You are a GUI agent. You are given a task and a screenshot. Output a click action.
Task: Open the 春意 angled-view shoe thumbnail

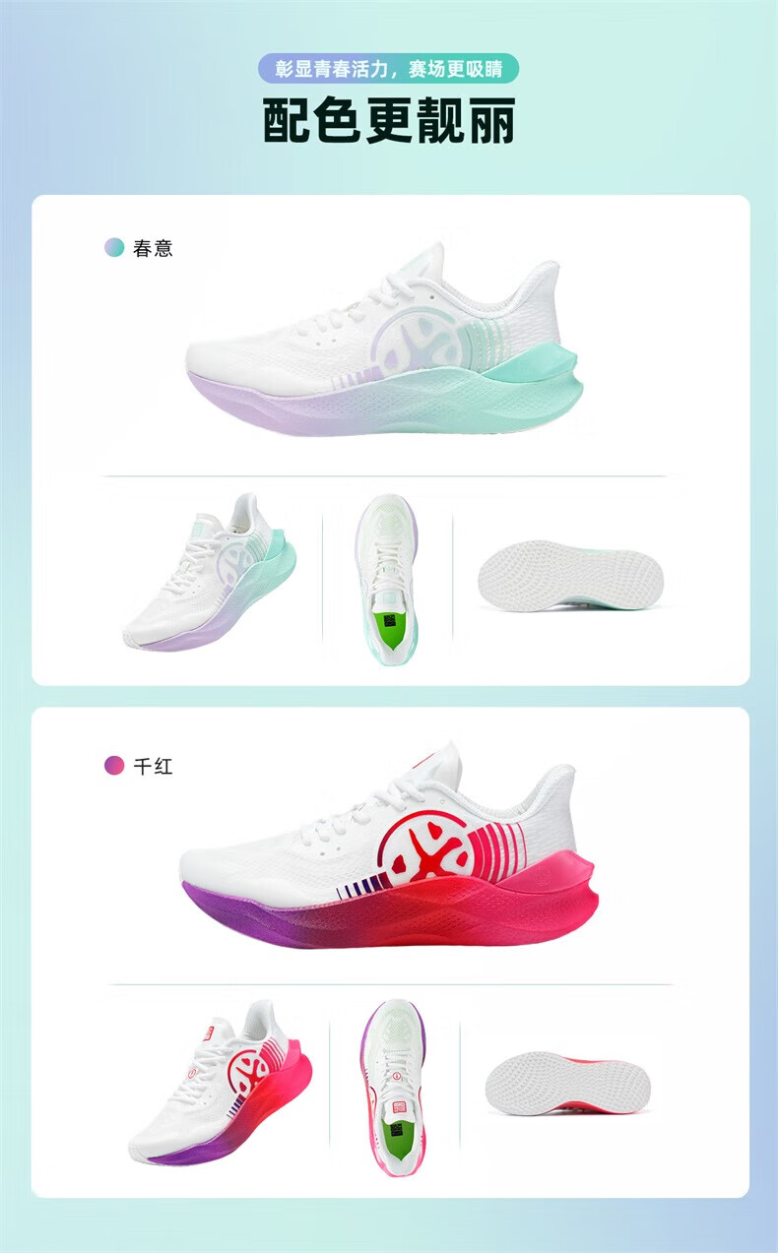pyautogui.click(x=208, y=572)
